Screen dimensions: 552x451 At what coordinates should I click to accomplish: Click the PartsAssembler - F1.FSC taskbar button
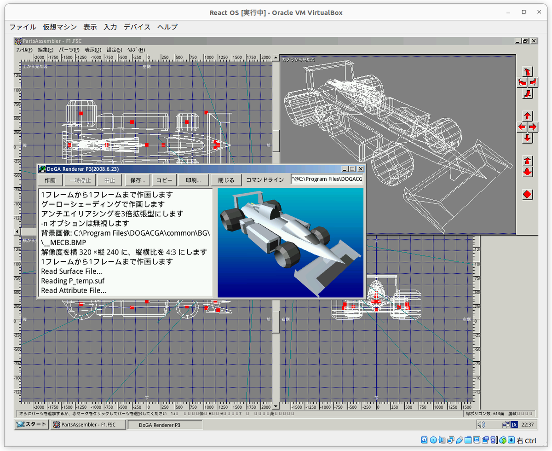coord(88,424)
